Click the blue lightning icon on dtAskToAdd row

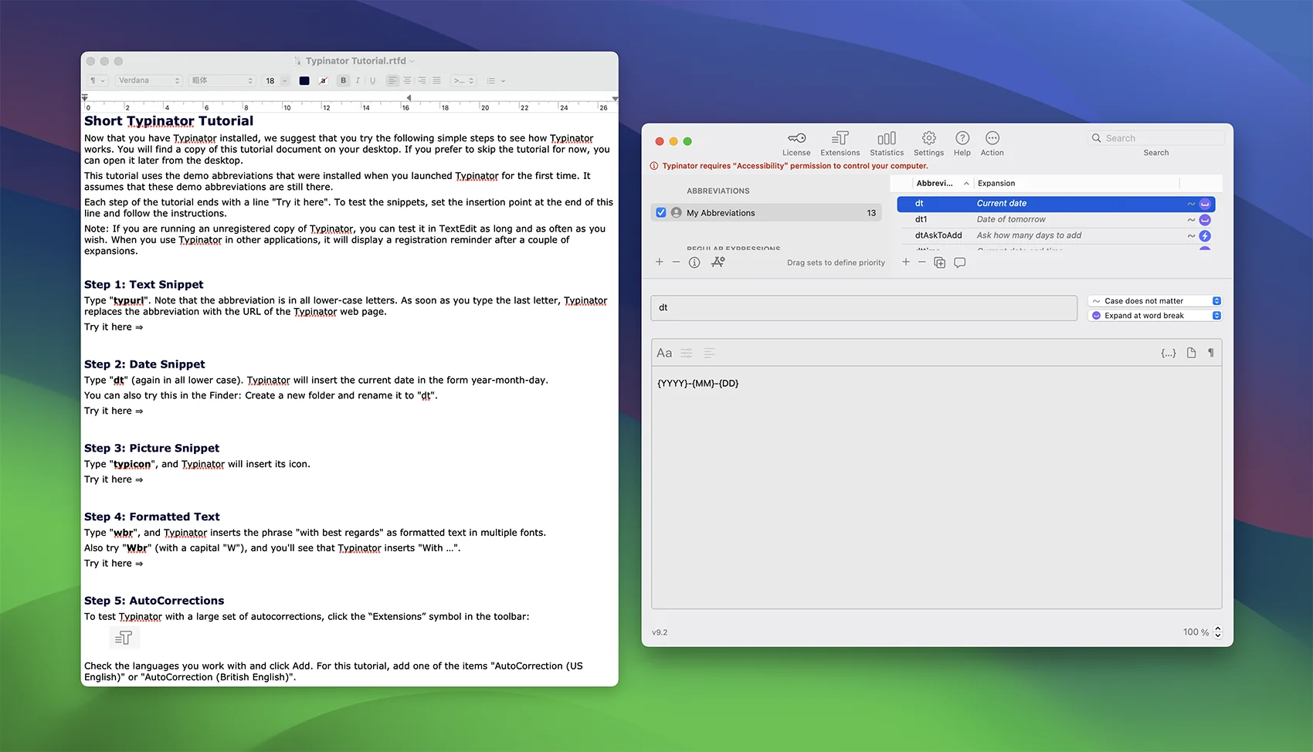[1205, 236]
